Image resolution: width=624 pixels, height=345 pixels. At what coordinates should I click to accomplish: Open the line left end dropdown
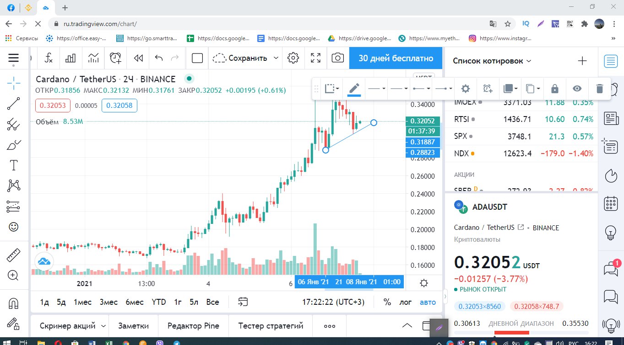coord(421,89)
